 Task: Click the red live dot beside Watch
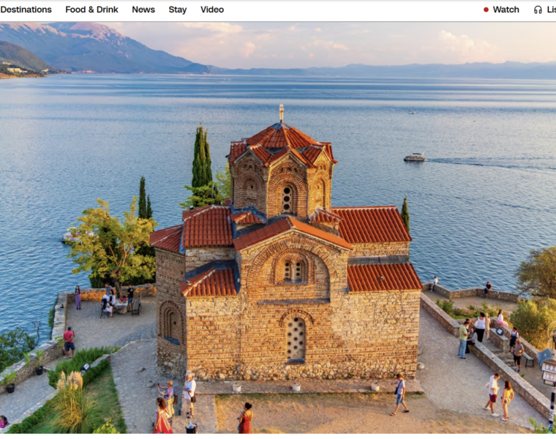(486, 10)
